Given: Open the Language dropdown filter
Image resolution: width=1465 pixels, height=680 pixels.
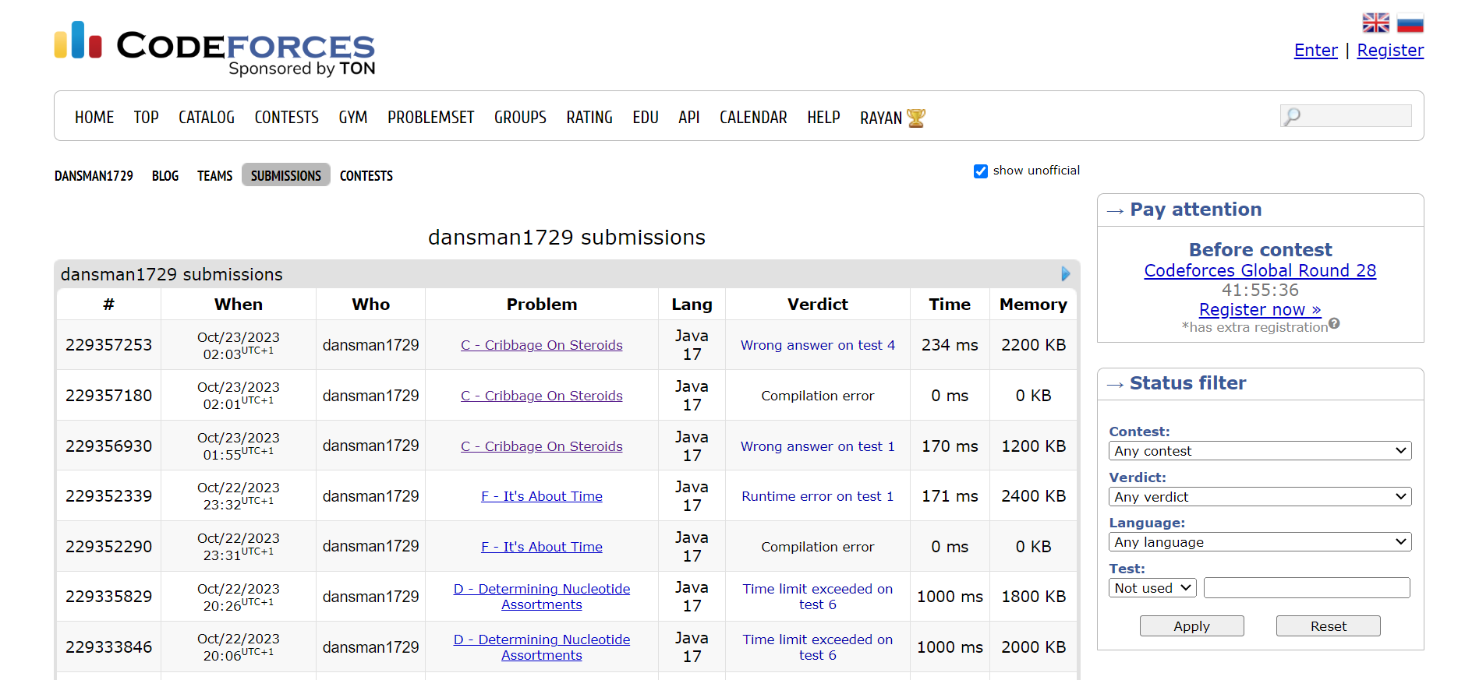Looking at the screenshot, I should pyautogui.click(x=1260, y=542).
